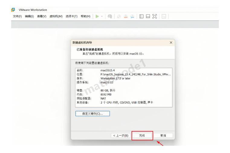Viewport: 230px width, 153px height.
Task: Click the 网络适配器: label in settings list
Action: pos(84,99)
